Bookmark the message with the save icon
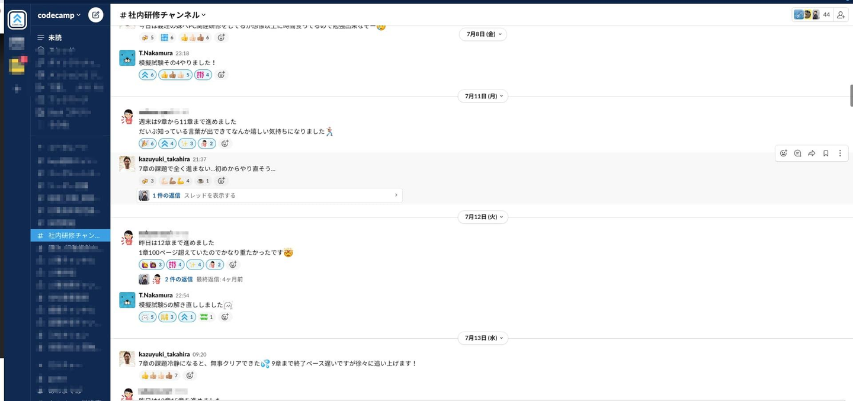Image resolution: width=853 pixels, height=401 pixels. [x=826, y=153]
